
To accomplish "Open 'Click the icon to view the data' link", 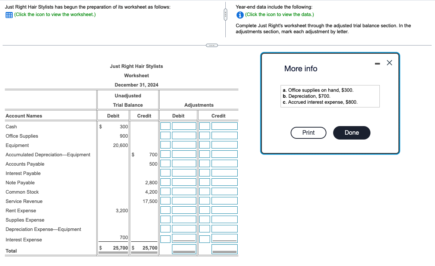I will tap(280, 15).
